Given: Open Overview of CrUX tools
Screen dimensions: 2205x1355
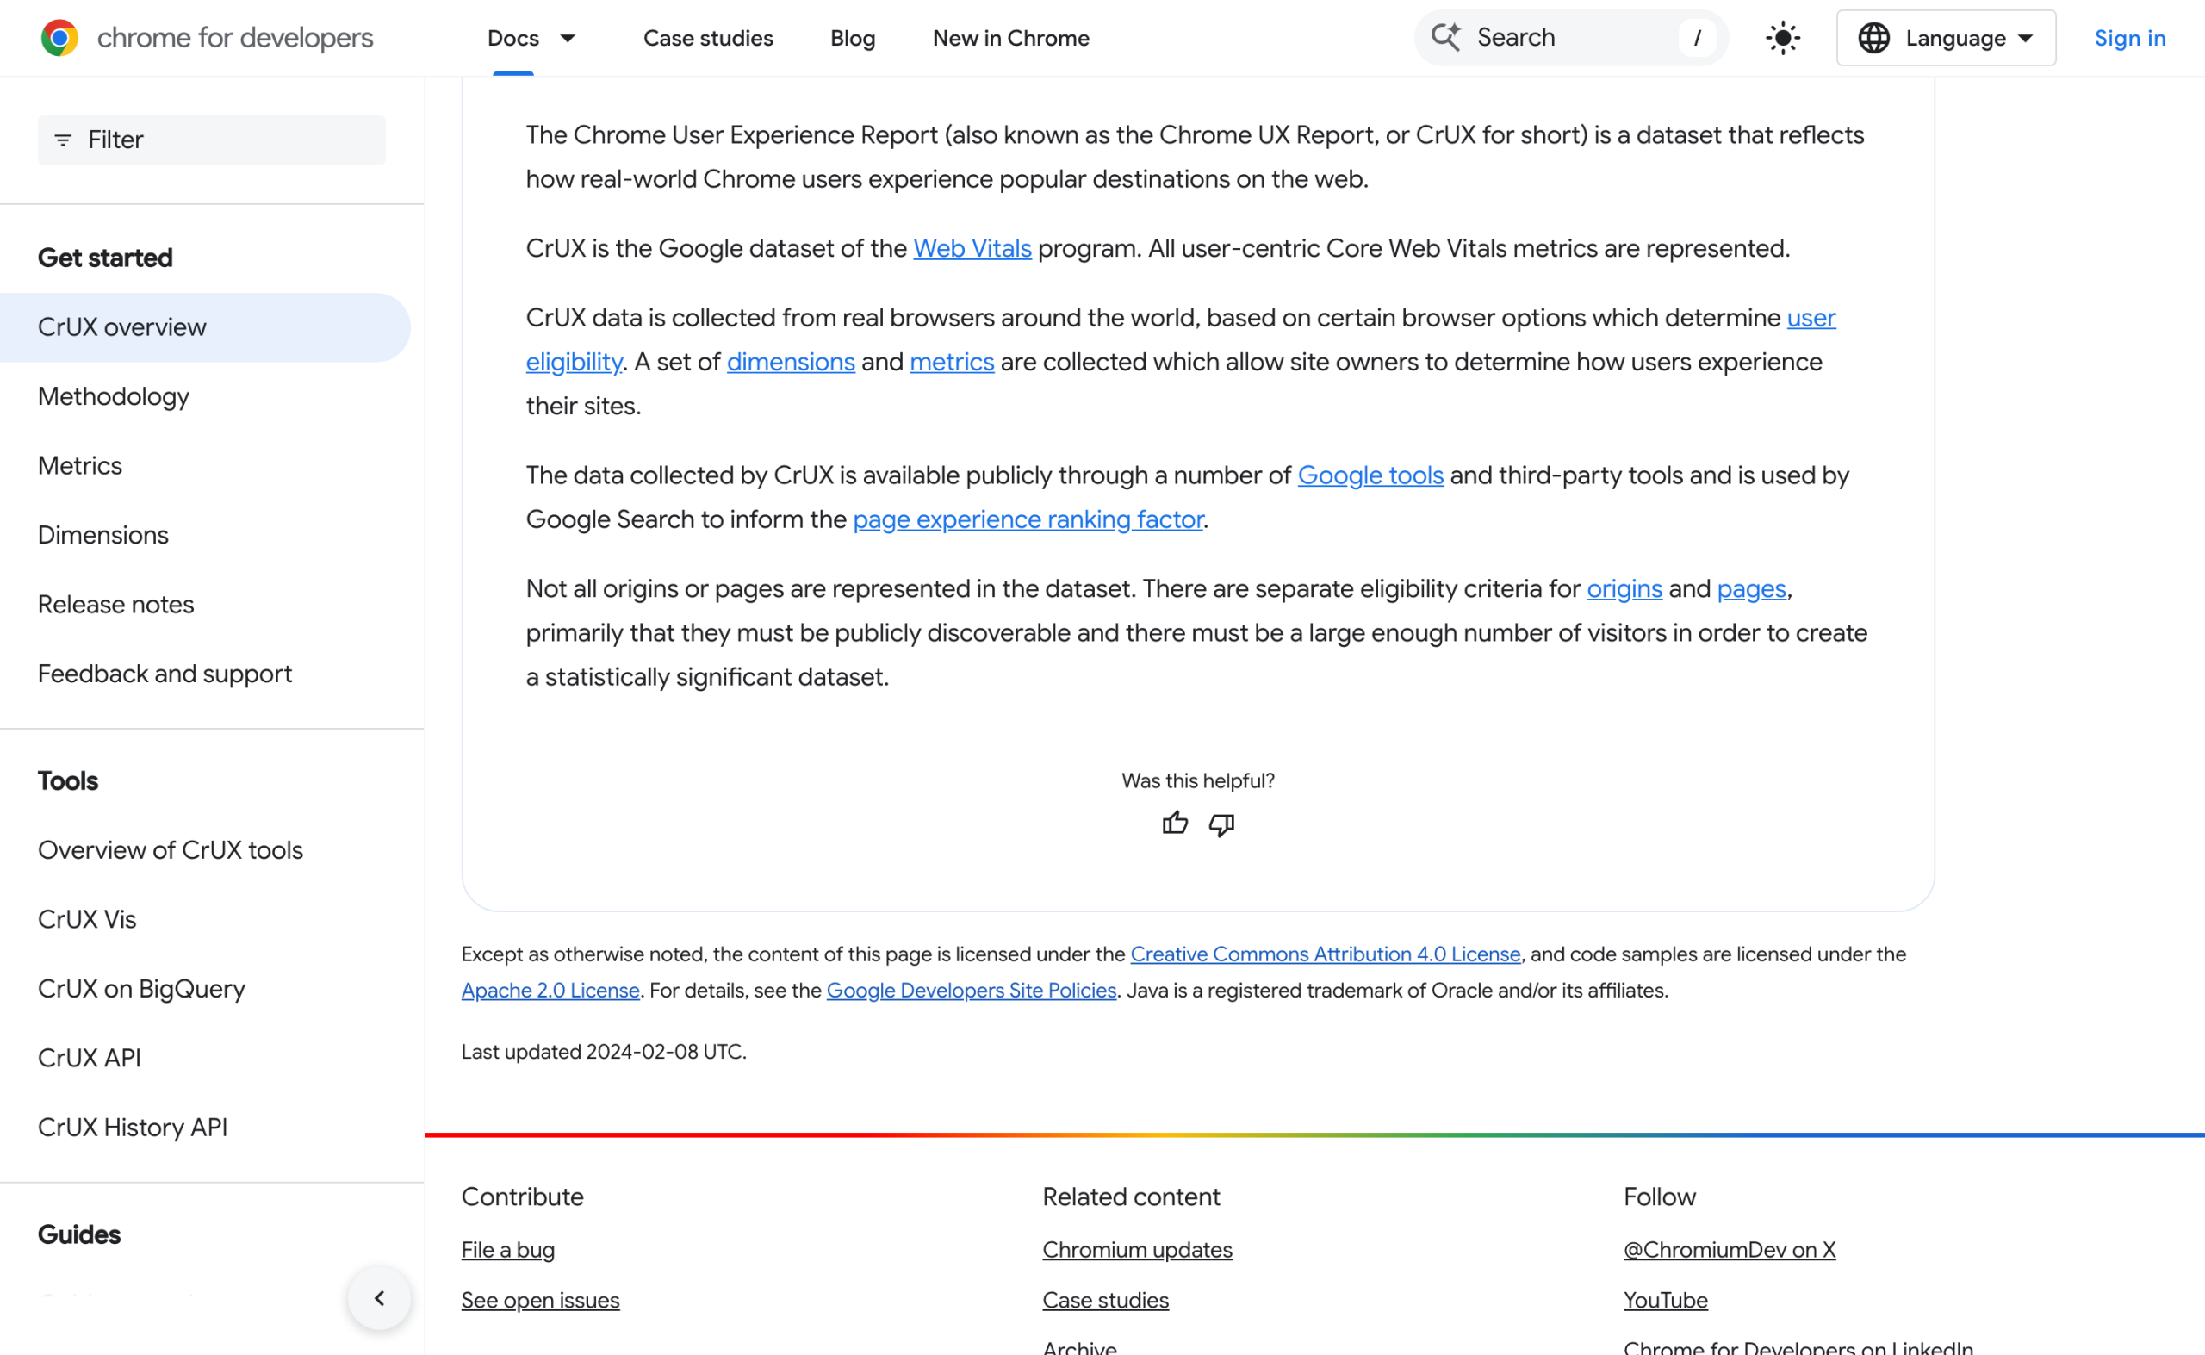Looking at the screenshot, I should pos(171,849).
